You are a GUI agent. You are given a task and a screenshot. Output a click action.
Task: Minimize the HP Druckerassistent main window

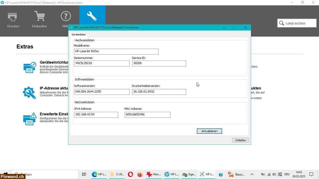click(x=292, y=3)
